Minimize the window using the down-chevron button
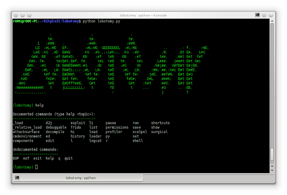287x195 pixels. [29, 15]
